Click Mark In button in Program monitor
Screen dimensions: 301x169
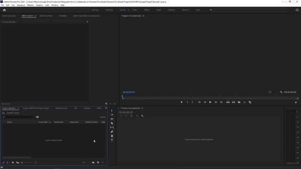187,102
